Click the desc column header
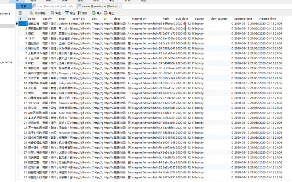Screen dimensions: 292x182 [122, 19]
